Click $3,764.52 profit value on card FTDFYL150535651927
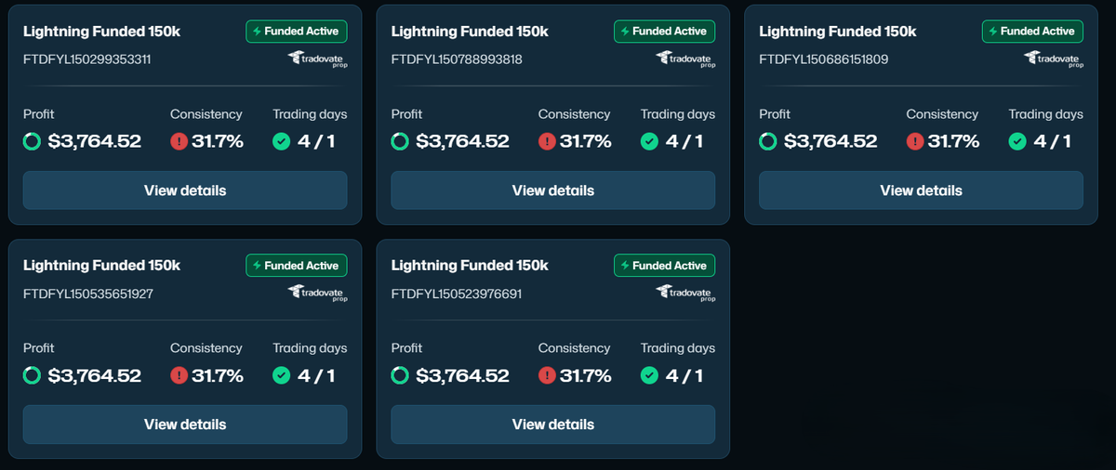This screenshot has height=470, width=1116. (95, 375)
